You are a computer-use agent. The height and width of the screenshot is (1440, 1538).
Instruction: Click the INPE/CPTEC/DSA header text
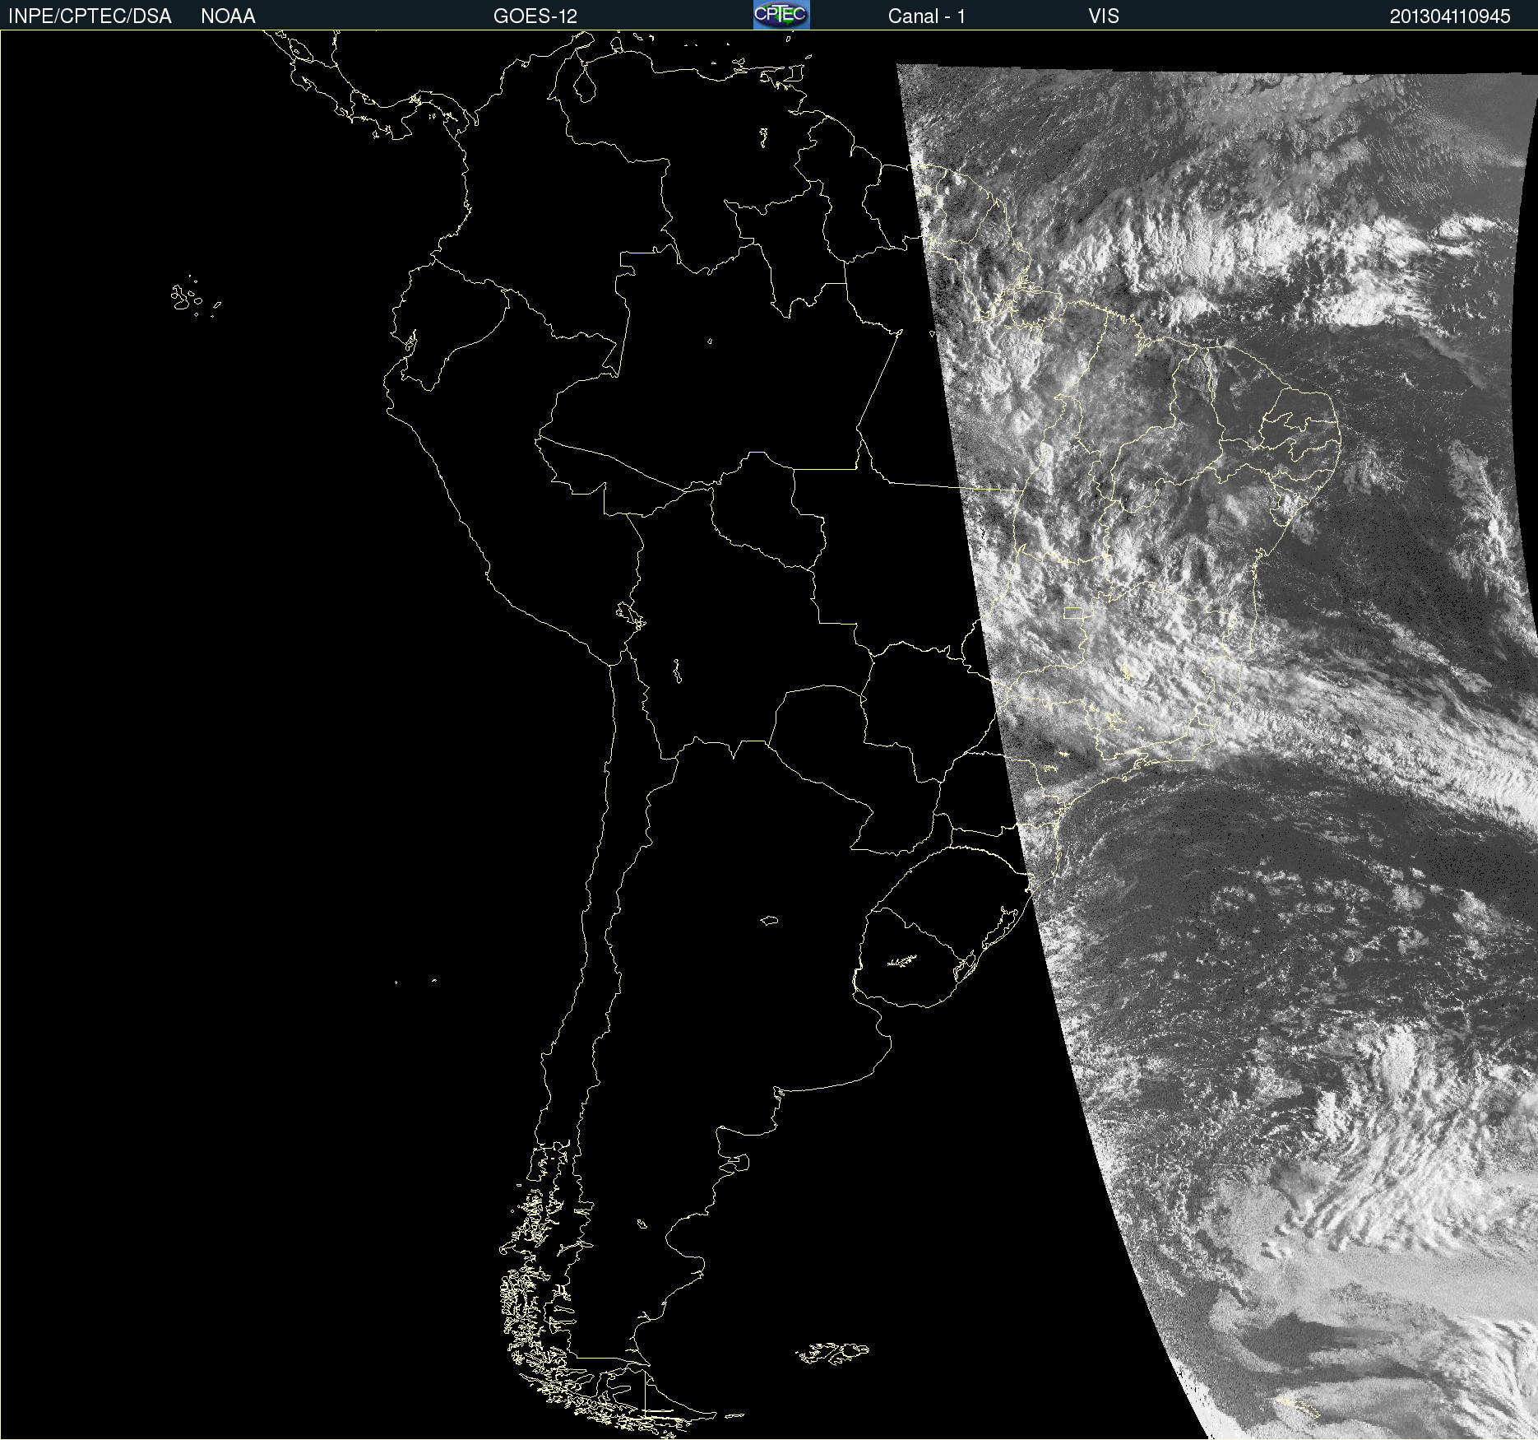(x=90, y=16)
